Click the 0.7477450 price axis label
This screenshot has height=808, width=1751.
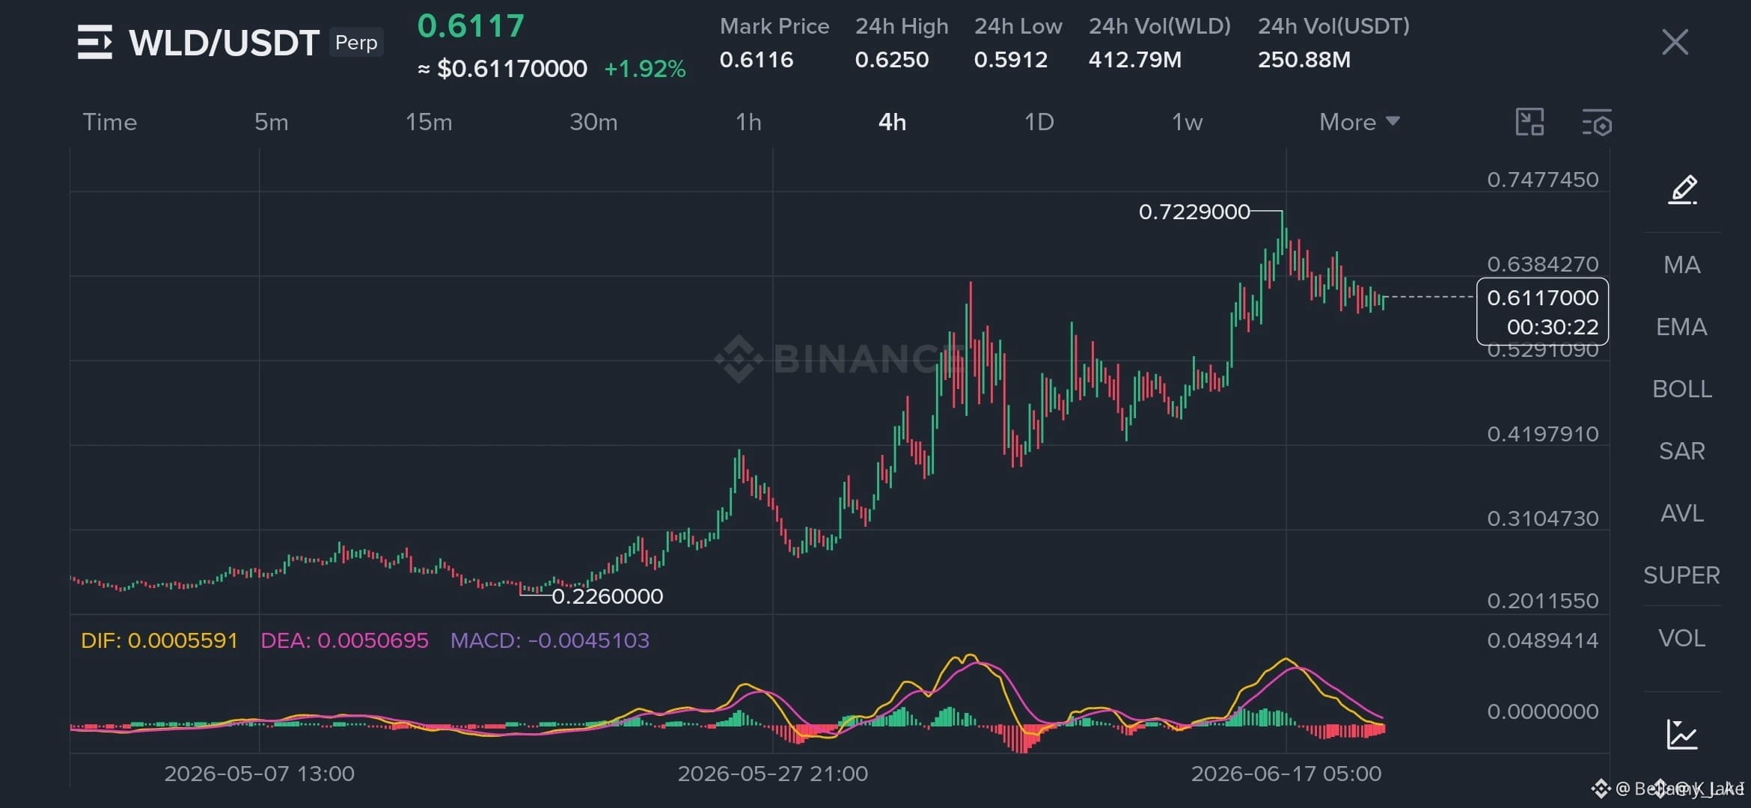coord(1543,180)
